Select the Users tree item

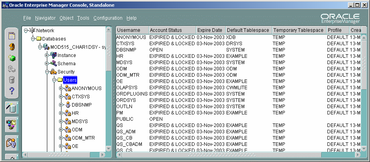[x=70, y=80]
